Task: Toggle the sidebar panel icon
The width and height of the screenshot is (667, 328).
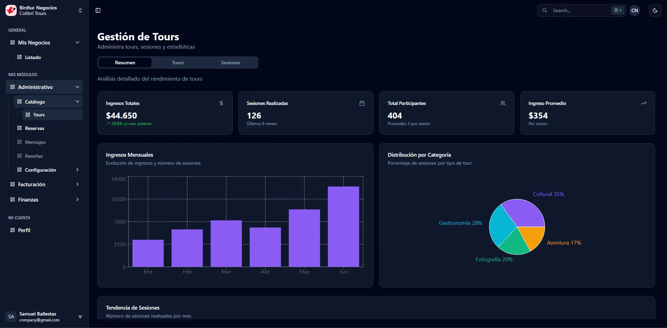Action: tap(98, 10)
